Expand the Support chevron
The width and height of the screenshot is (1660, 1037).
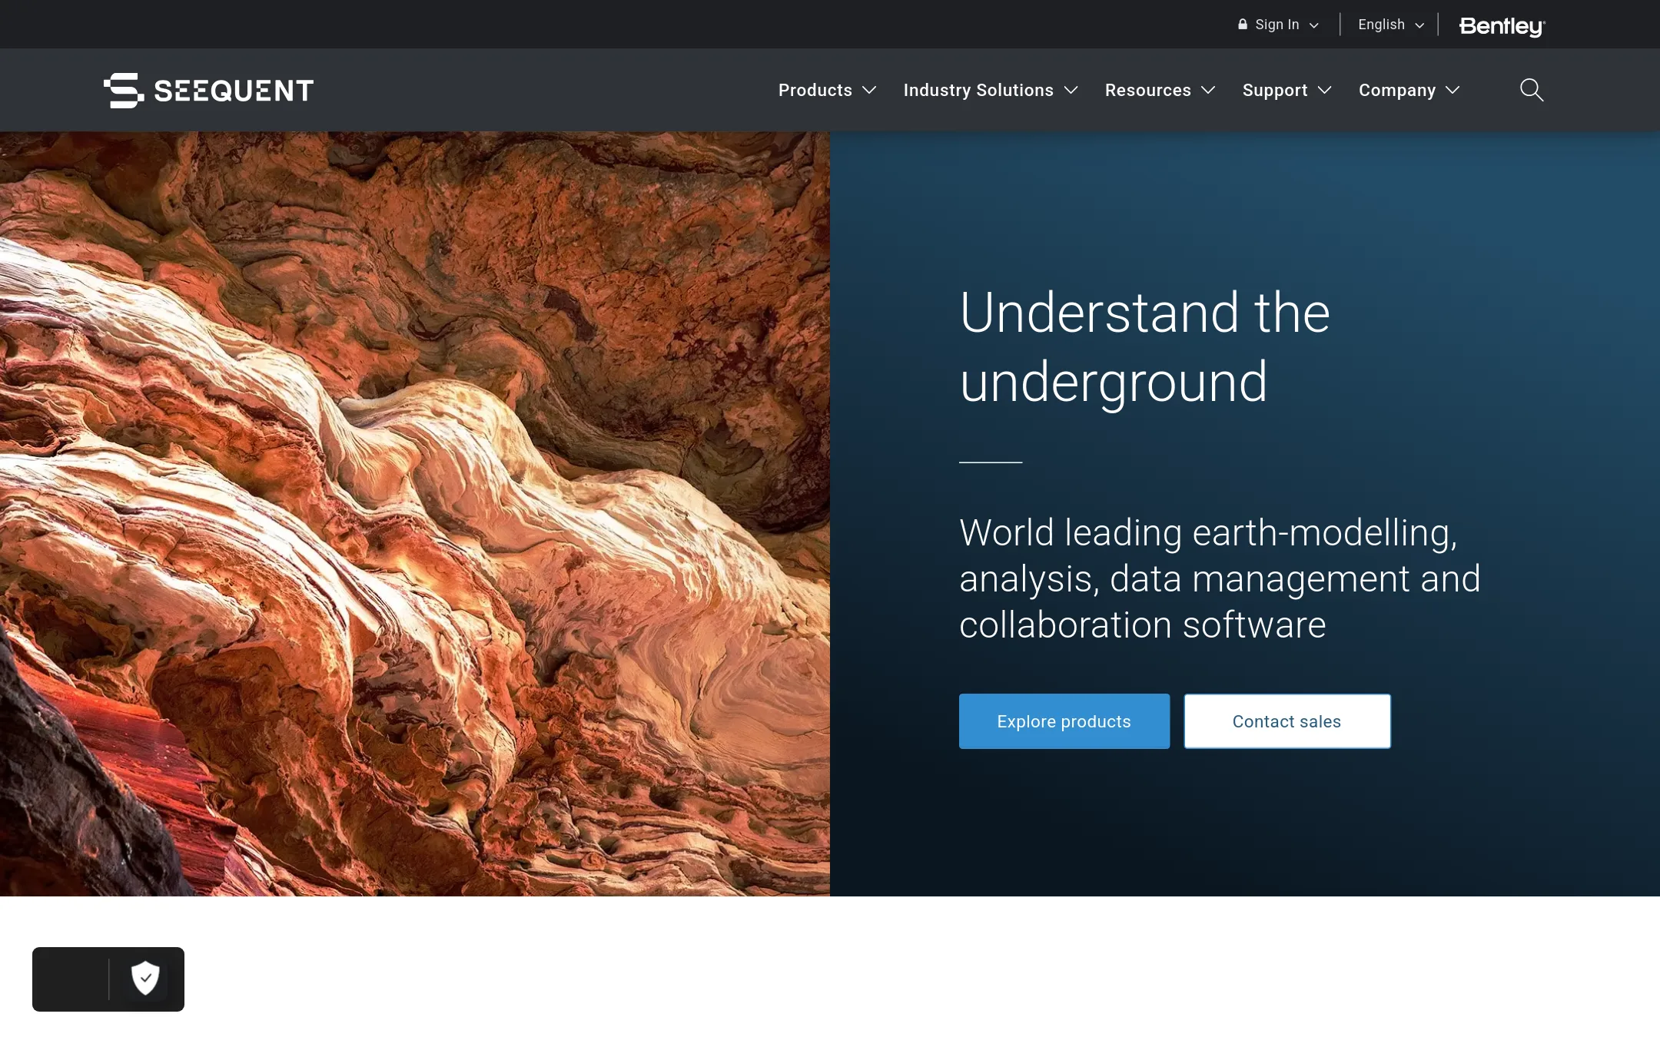coord(1325,91)
